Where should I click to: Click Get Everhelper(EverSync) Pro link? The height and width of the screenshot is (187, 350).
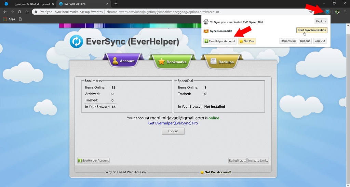[x=173, y=123]
